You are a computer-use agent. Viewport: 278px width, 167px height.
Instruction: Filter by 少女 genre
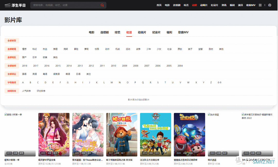159,49
